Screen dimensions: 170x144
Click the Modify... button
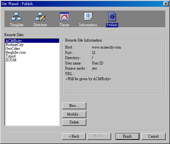pos(74,114)
